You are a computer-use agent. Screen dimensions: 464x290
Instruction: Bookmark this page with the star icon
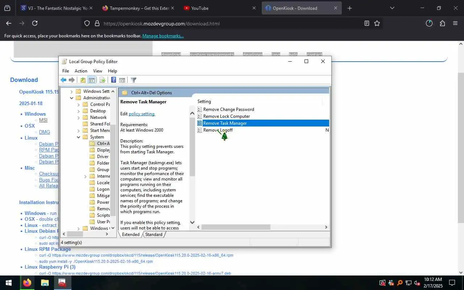[377, 23]
